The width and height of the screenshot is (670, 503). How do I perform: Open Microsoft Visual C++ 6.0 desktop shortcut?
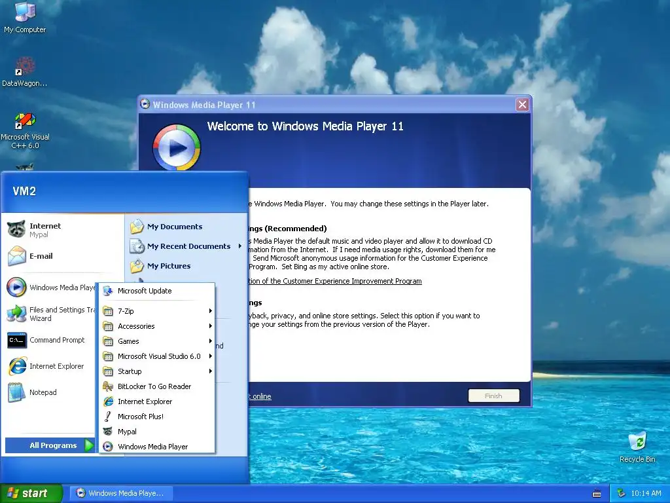pyautogui.click(x=25, y=121)
